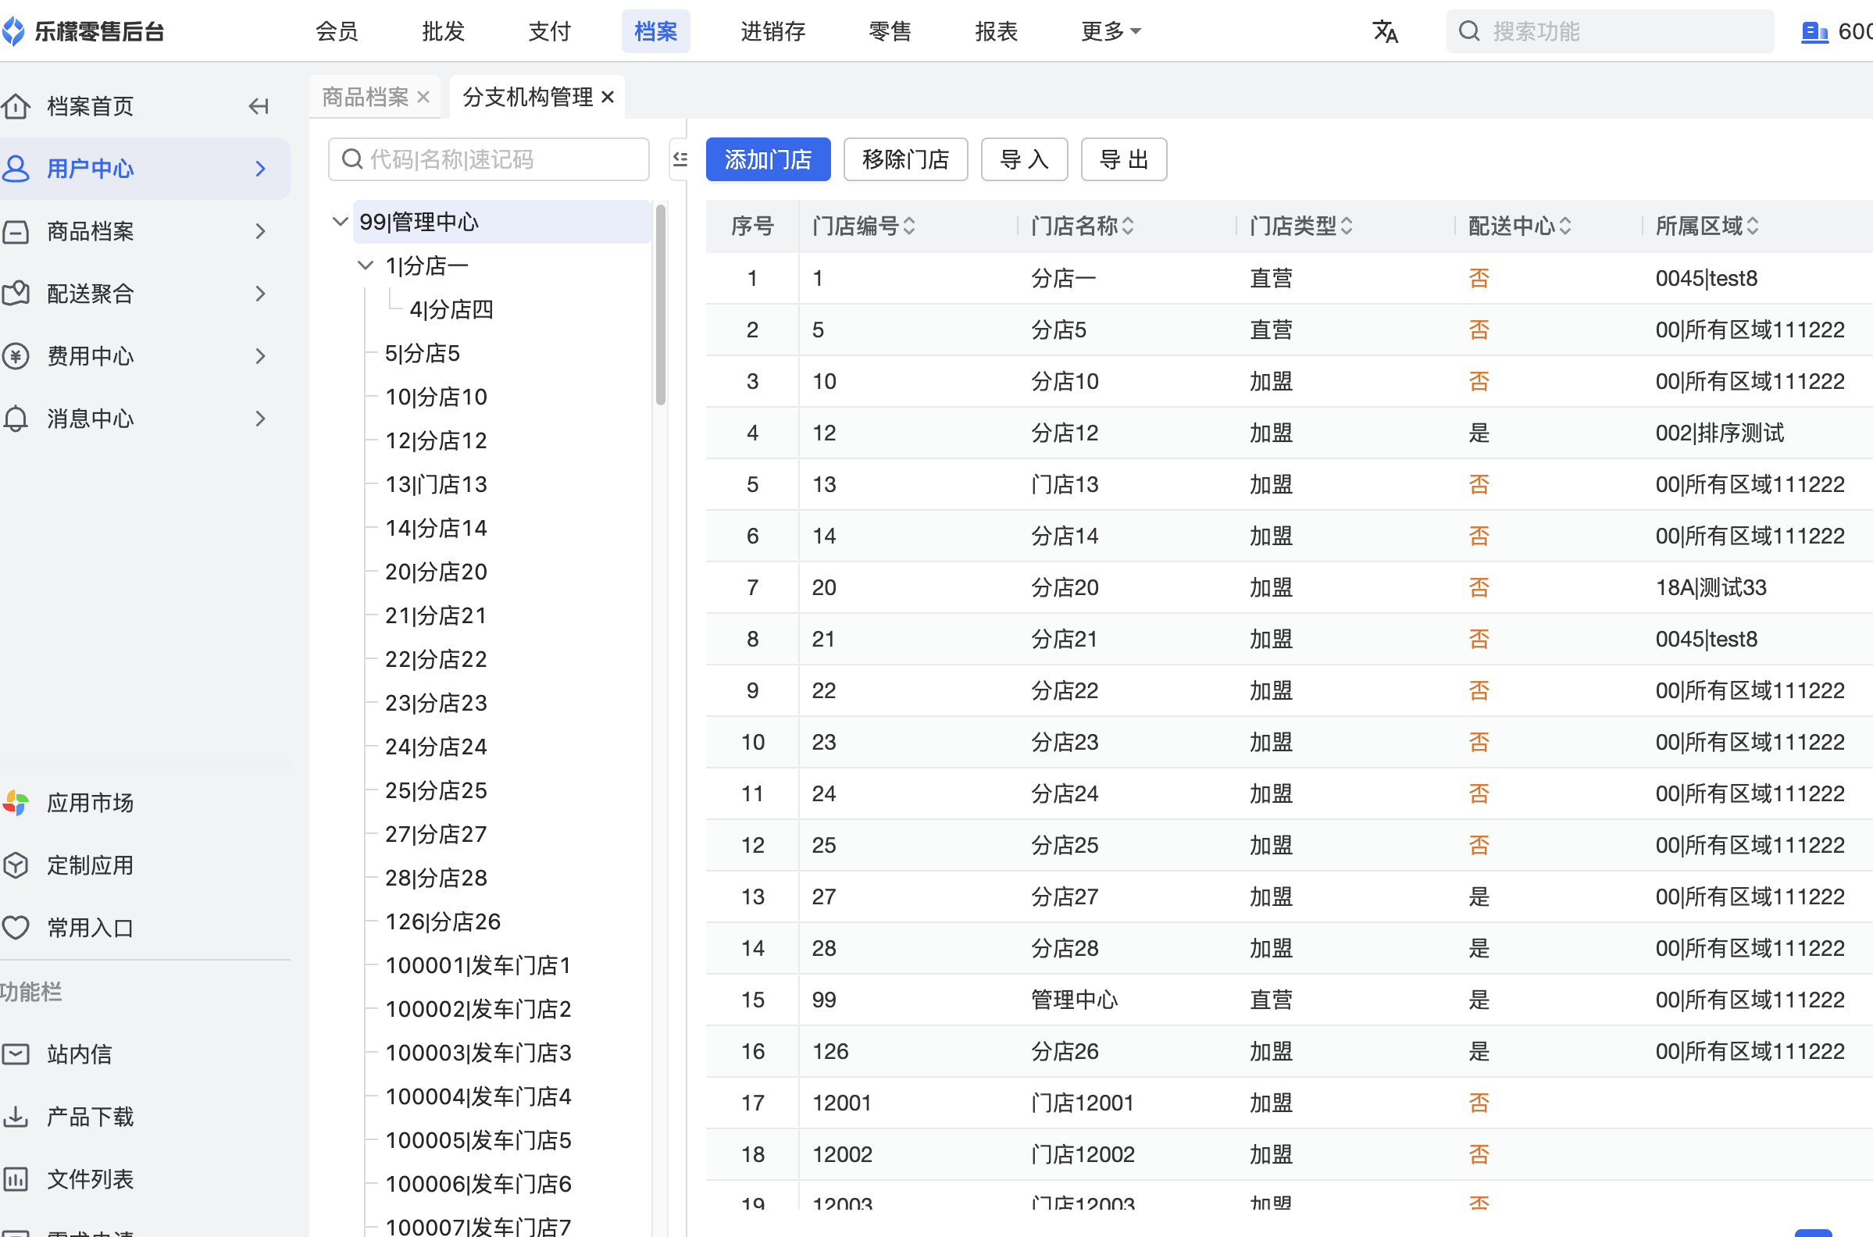Sort by 配送中心 column

tap(1564, 226)
